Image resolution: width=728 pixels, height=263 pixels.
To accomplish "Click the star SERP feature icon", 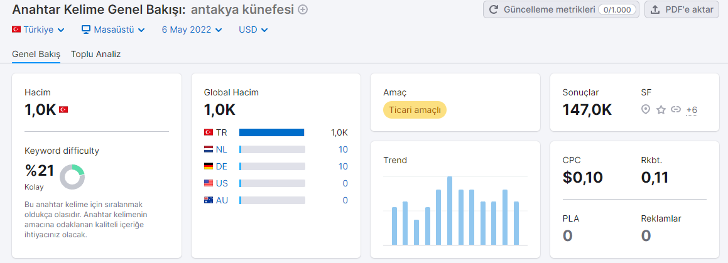I will click(661, 109).
